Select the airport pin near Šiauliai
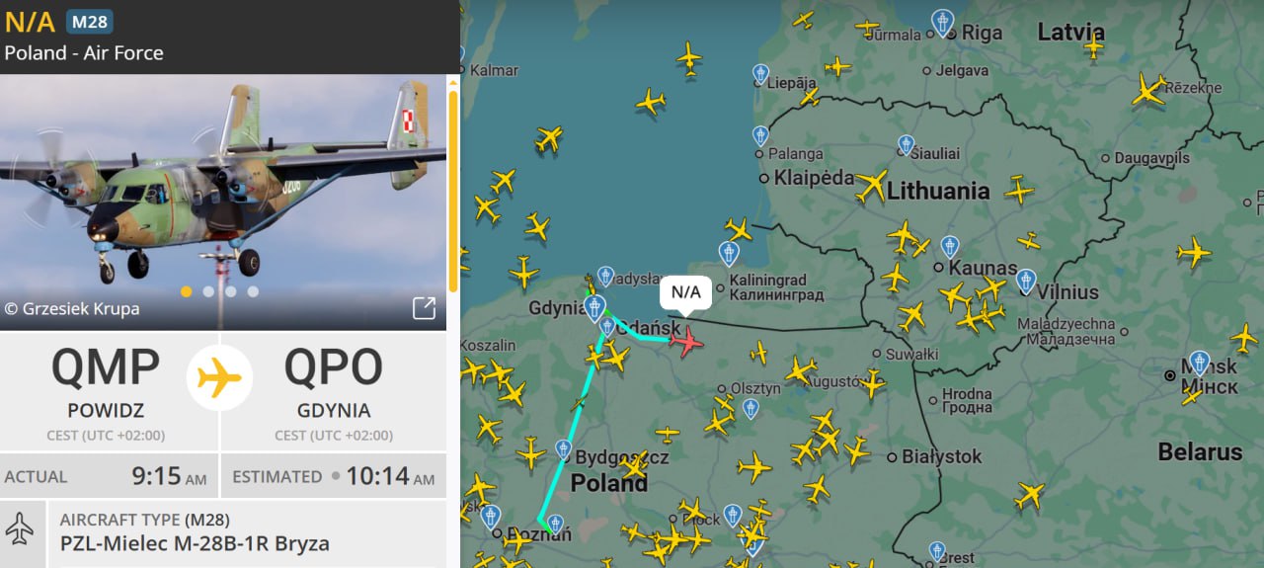 (906, 145)
